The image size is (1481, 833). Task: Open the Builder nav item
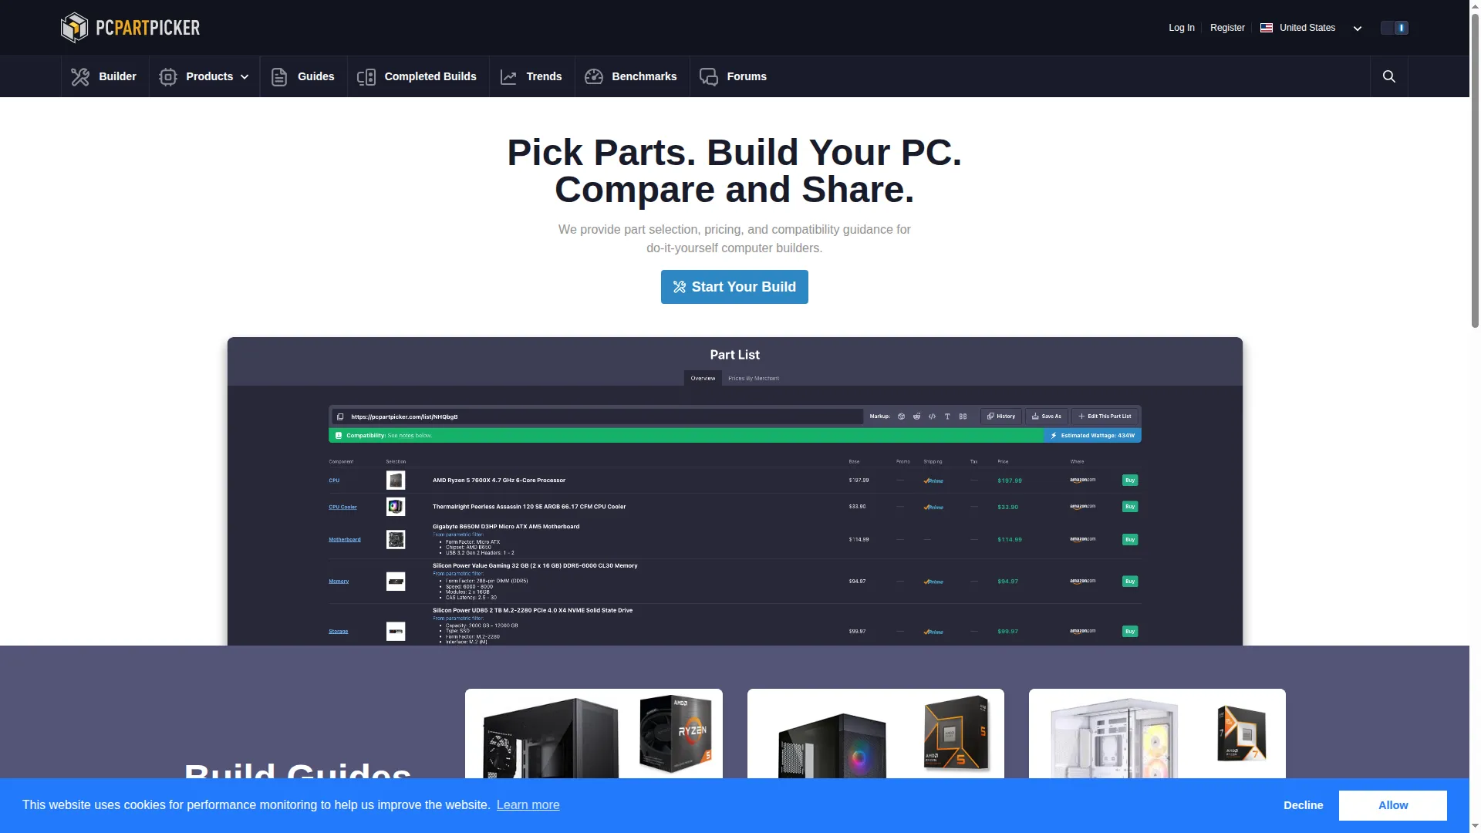pyautogui.click(x=105, y=76)
